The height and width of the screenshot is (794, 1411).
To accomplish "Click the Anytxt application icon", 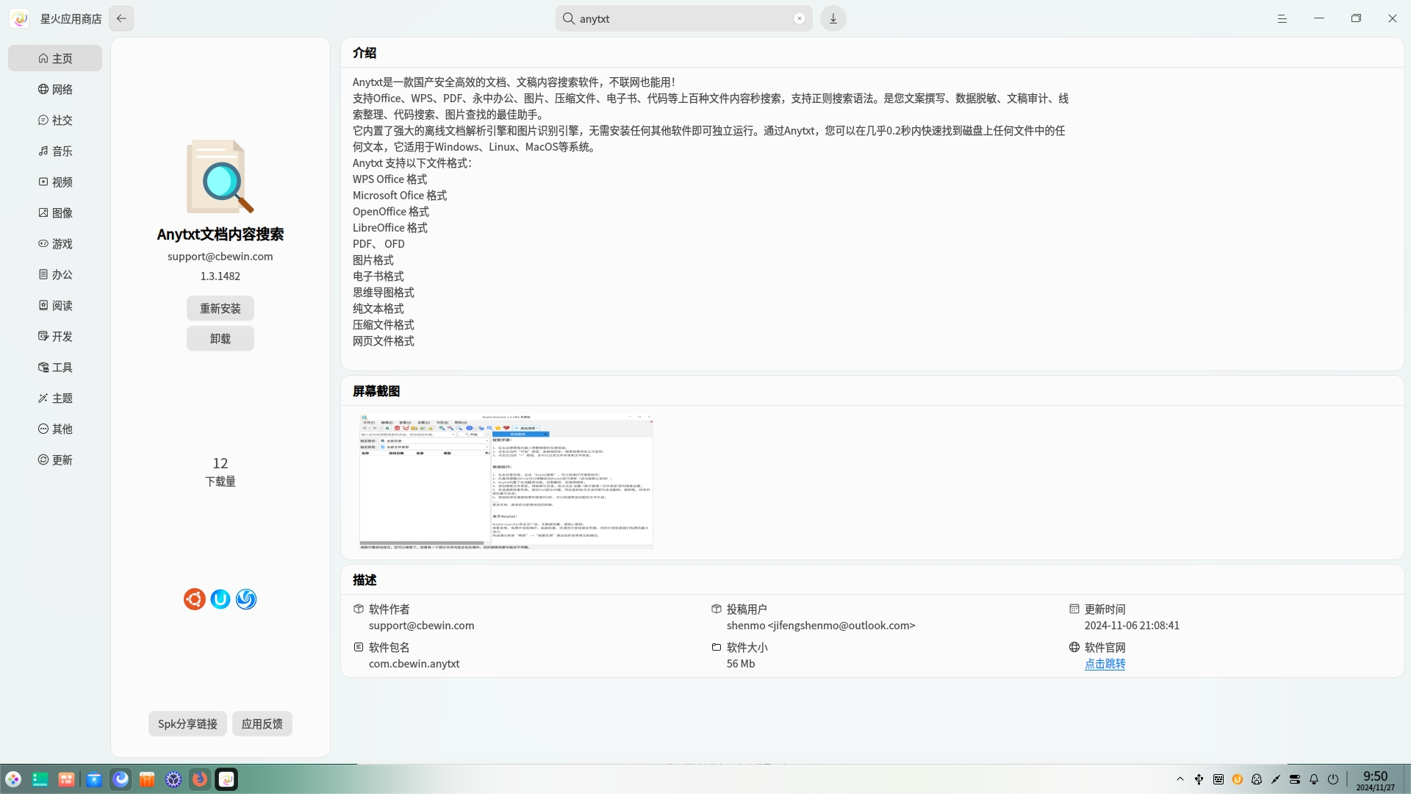I will pos(220,176).
